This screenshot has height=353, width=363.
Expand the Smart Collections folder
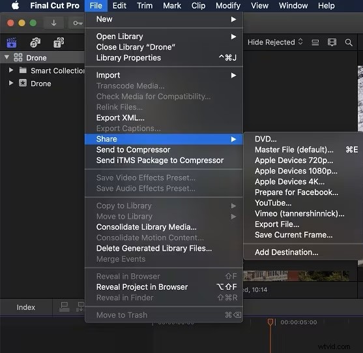pyautogui.click(x=10, y=70)
